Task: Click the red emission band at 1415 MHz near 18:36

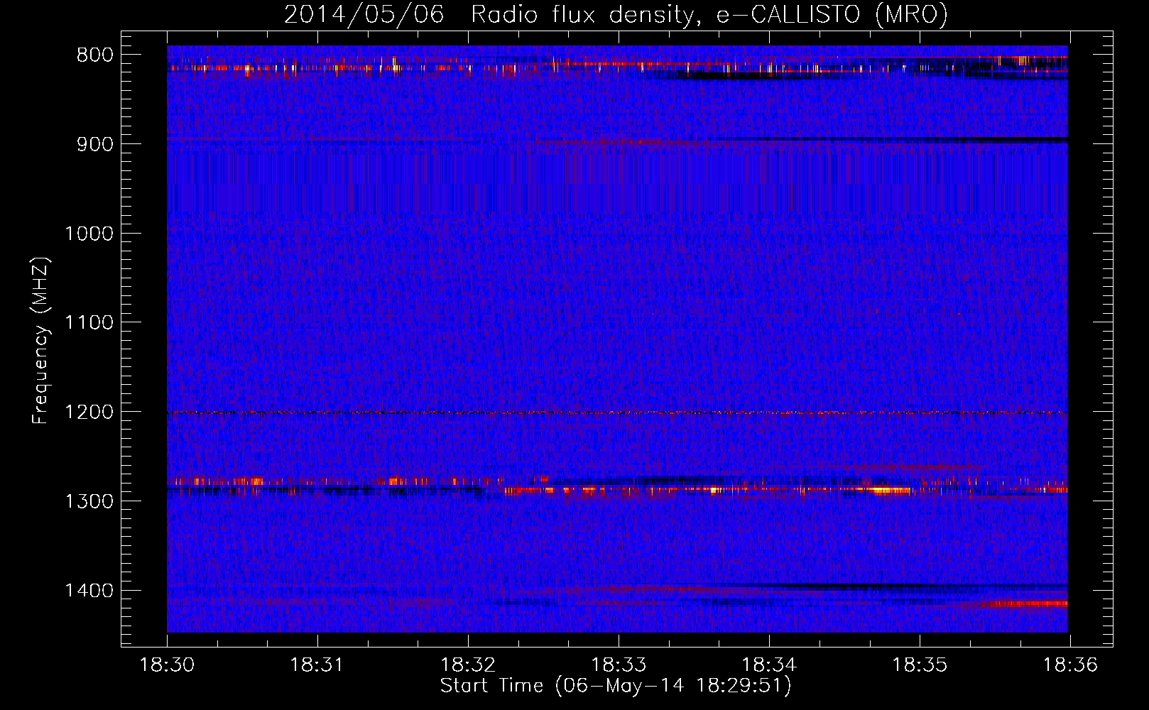Action: (x=1023, y=604)
